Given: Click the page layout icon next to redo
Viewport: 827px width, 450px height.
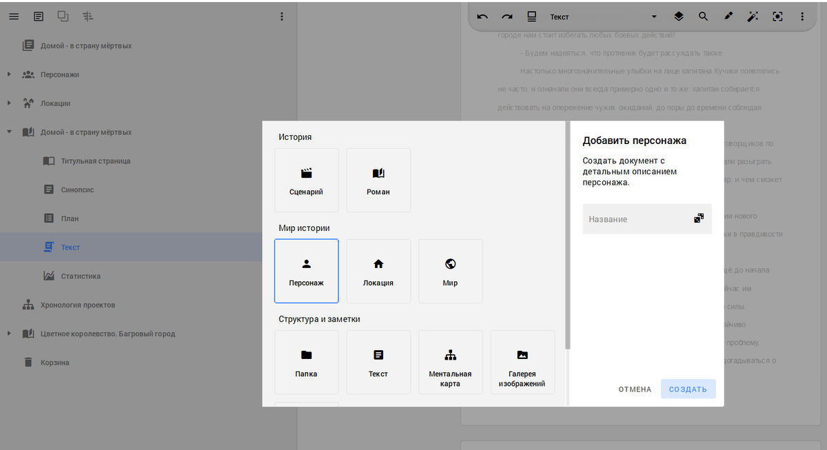Looking at the screenshot, I should coord(531,17).
